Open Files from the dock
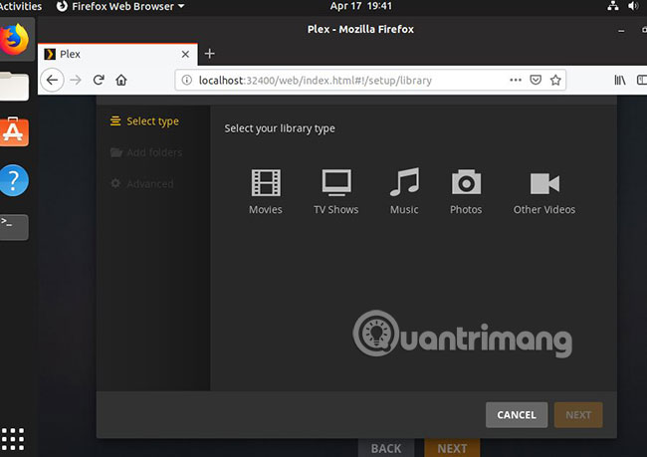The image size is (647, 457). 15,86
